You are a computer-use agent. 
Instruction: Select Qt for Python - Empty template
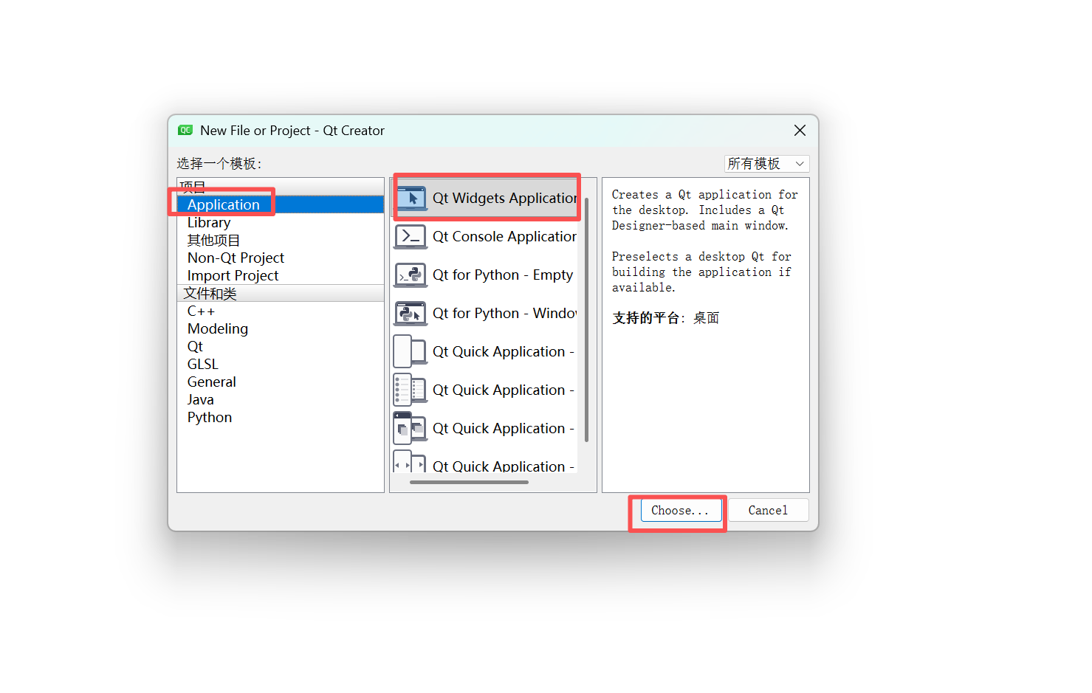(486, 275)
